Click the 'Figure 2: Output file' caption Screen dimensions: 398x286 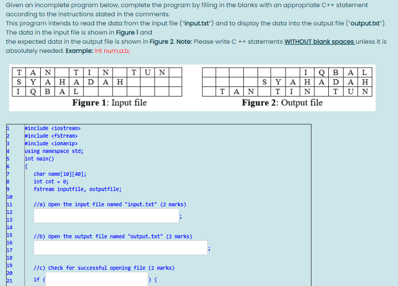[282, 103]
